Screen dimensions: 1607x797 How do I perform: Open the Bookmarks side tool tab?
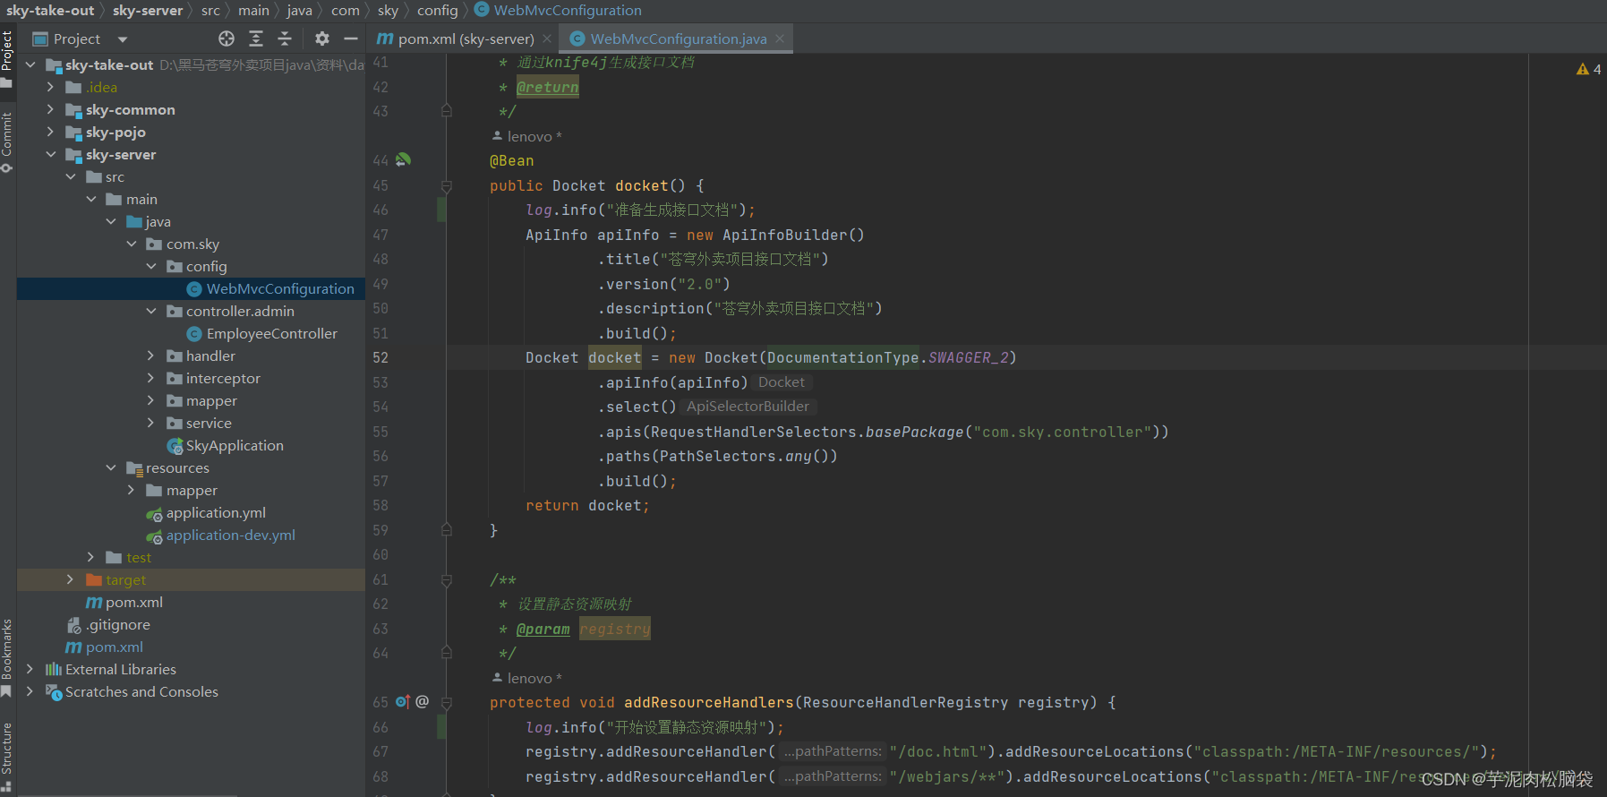coord(7,658)
